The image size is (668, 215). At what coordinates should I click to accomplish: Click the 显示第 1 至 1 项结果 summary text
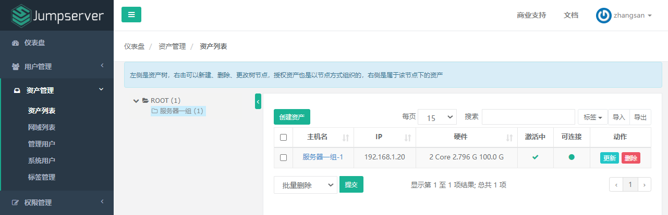(458, 185)
